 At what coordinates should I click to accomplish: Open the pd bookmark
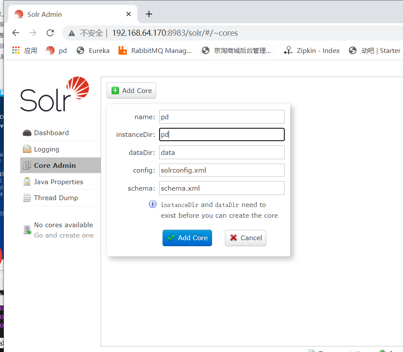(56, 50)
